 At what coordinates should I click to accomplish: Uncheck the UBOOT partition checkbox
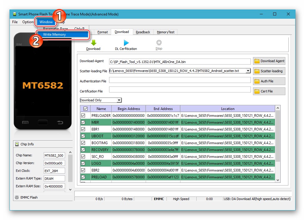[x=85, y=136]
